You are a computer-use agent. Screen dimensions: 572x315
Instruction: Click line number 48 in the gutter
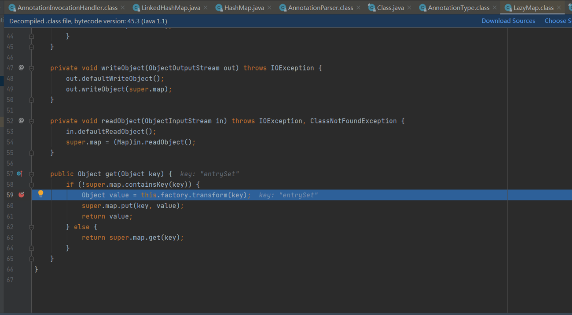coord(10,78)
